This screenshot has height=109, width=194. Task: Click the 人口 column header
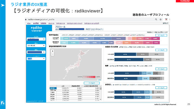coord(63,86)
